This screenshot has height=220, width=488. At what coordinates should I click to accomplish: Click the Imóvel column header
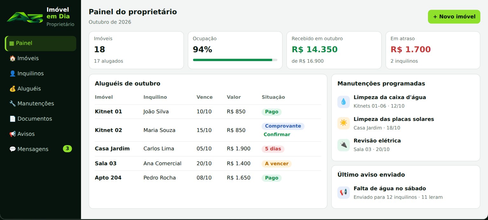coord(104,97)
